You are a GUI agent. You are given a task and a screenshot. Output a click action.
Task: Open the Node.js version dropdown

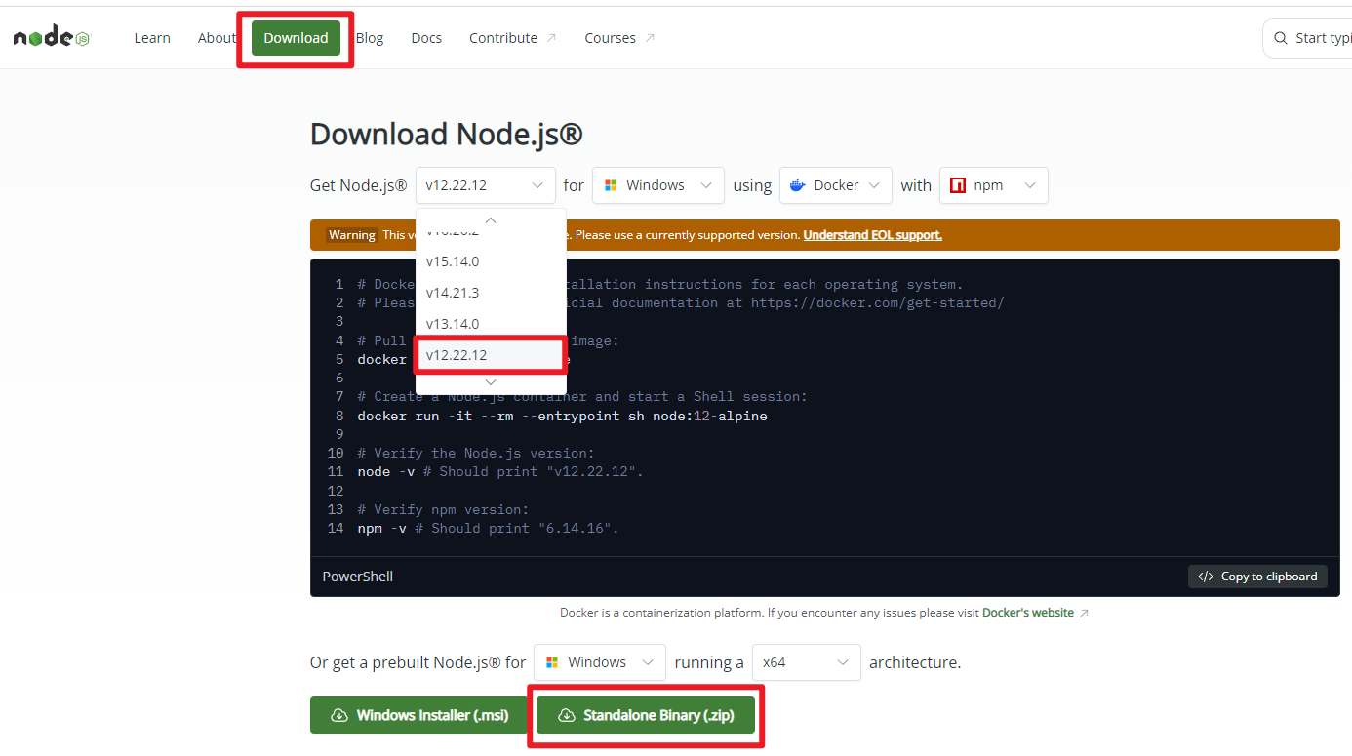[486, 185]
